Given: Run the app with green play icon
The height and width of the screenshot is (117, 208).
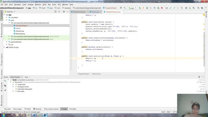Looking at the screenshot, I should click(x=140, y=8).
